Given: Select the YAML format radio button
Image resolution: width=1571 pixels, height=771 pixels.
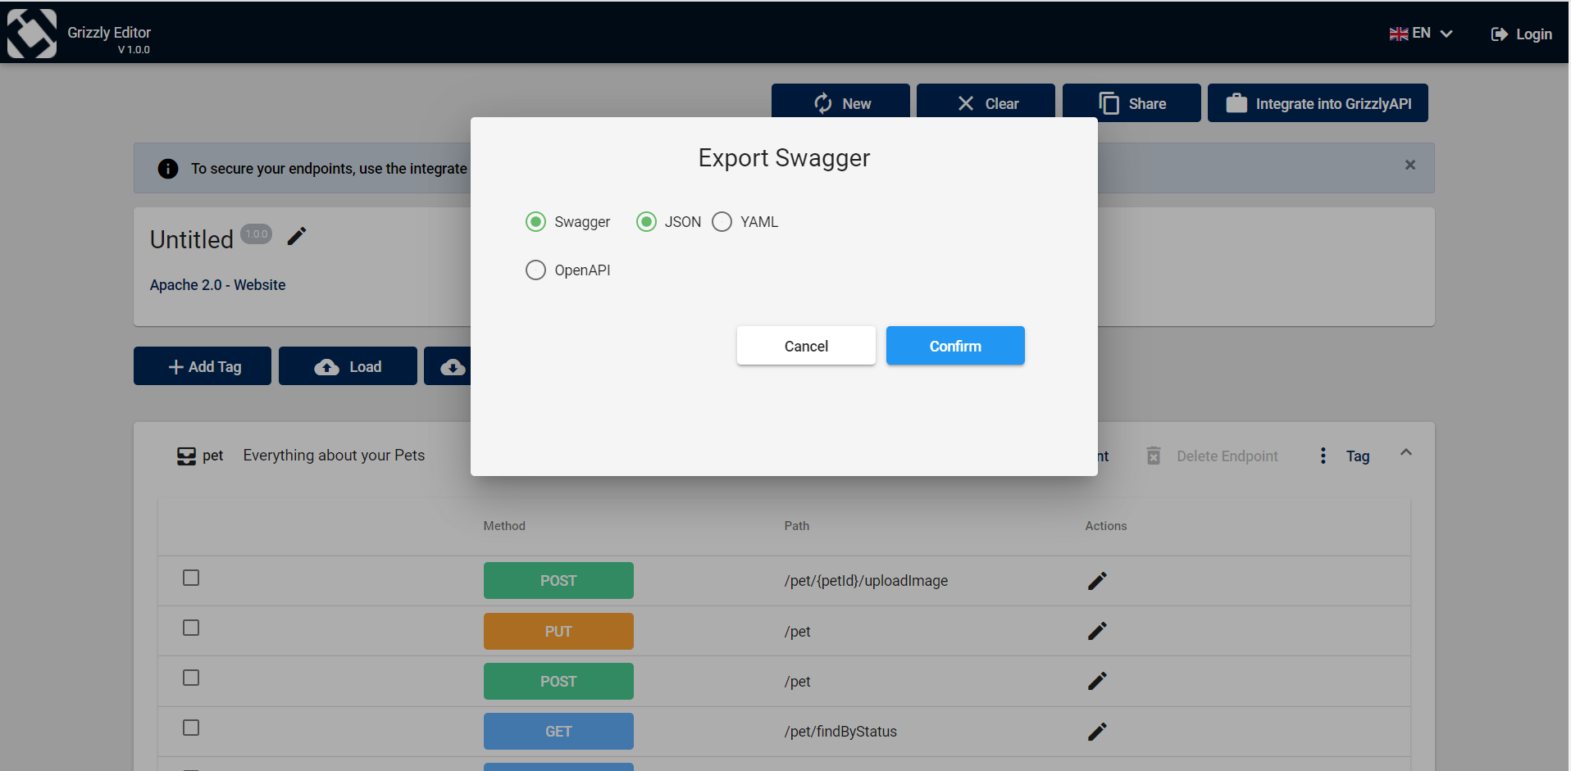Looking at the screenshot, I should [722, 222].
